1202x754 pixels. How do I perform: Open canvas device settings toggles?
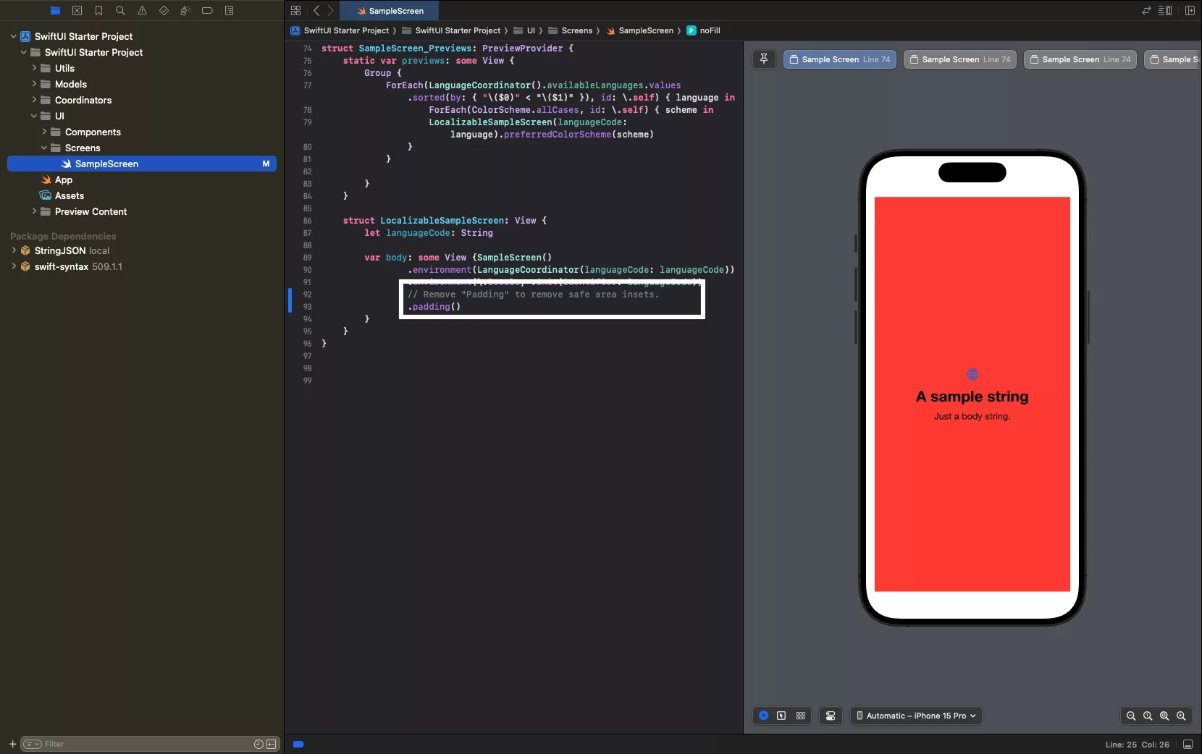pos(831,716)
